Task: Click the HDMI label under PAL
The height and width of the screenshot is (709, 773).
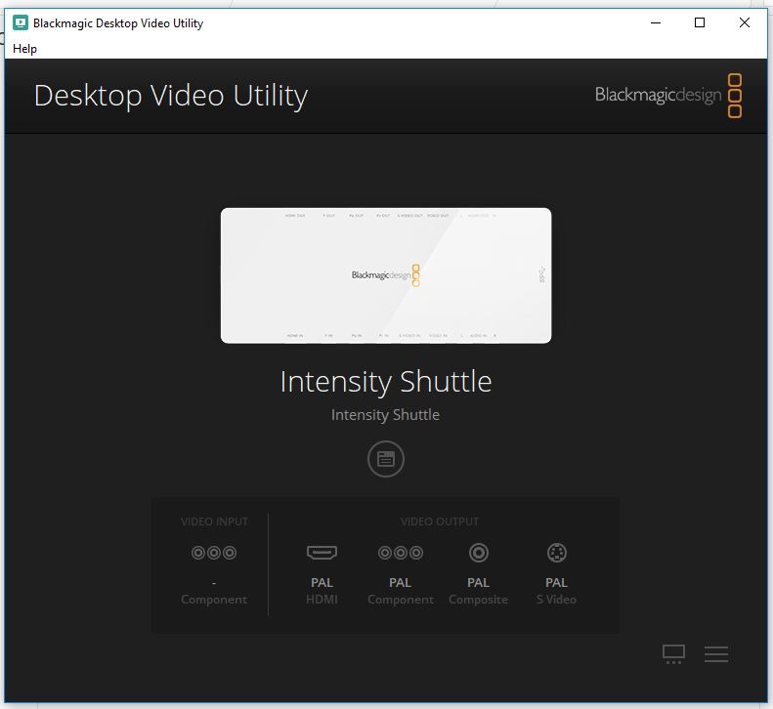Action: point(322,600)
